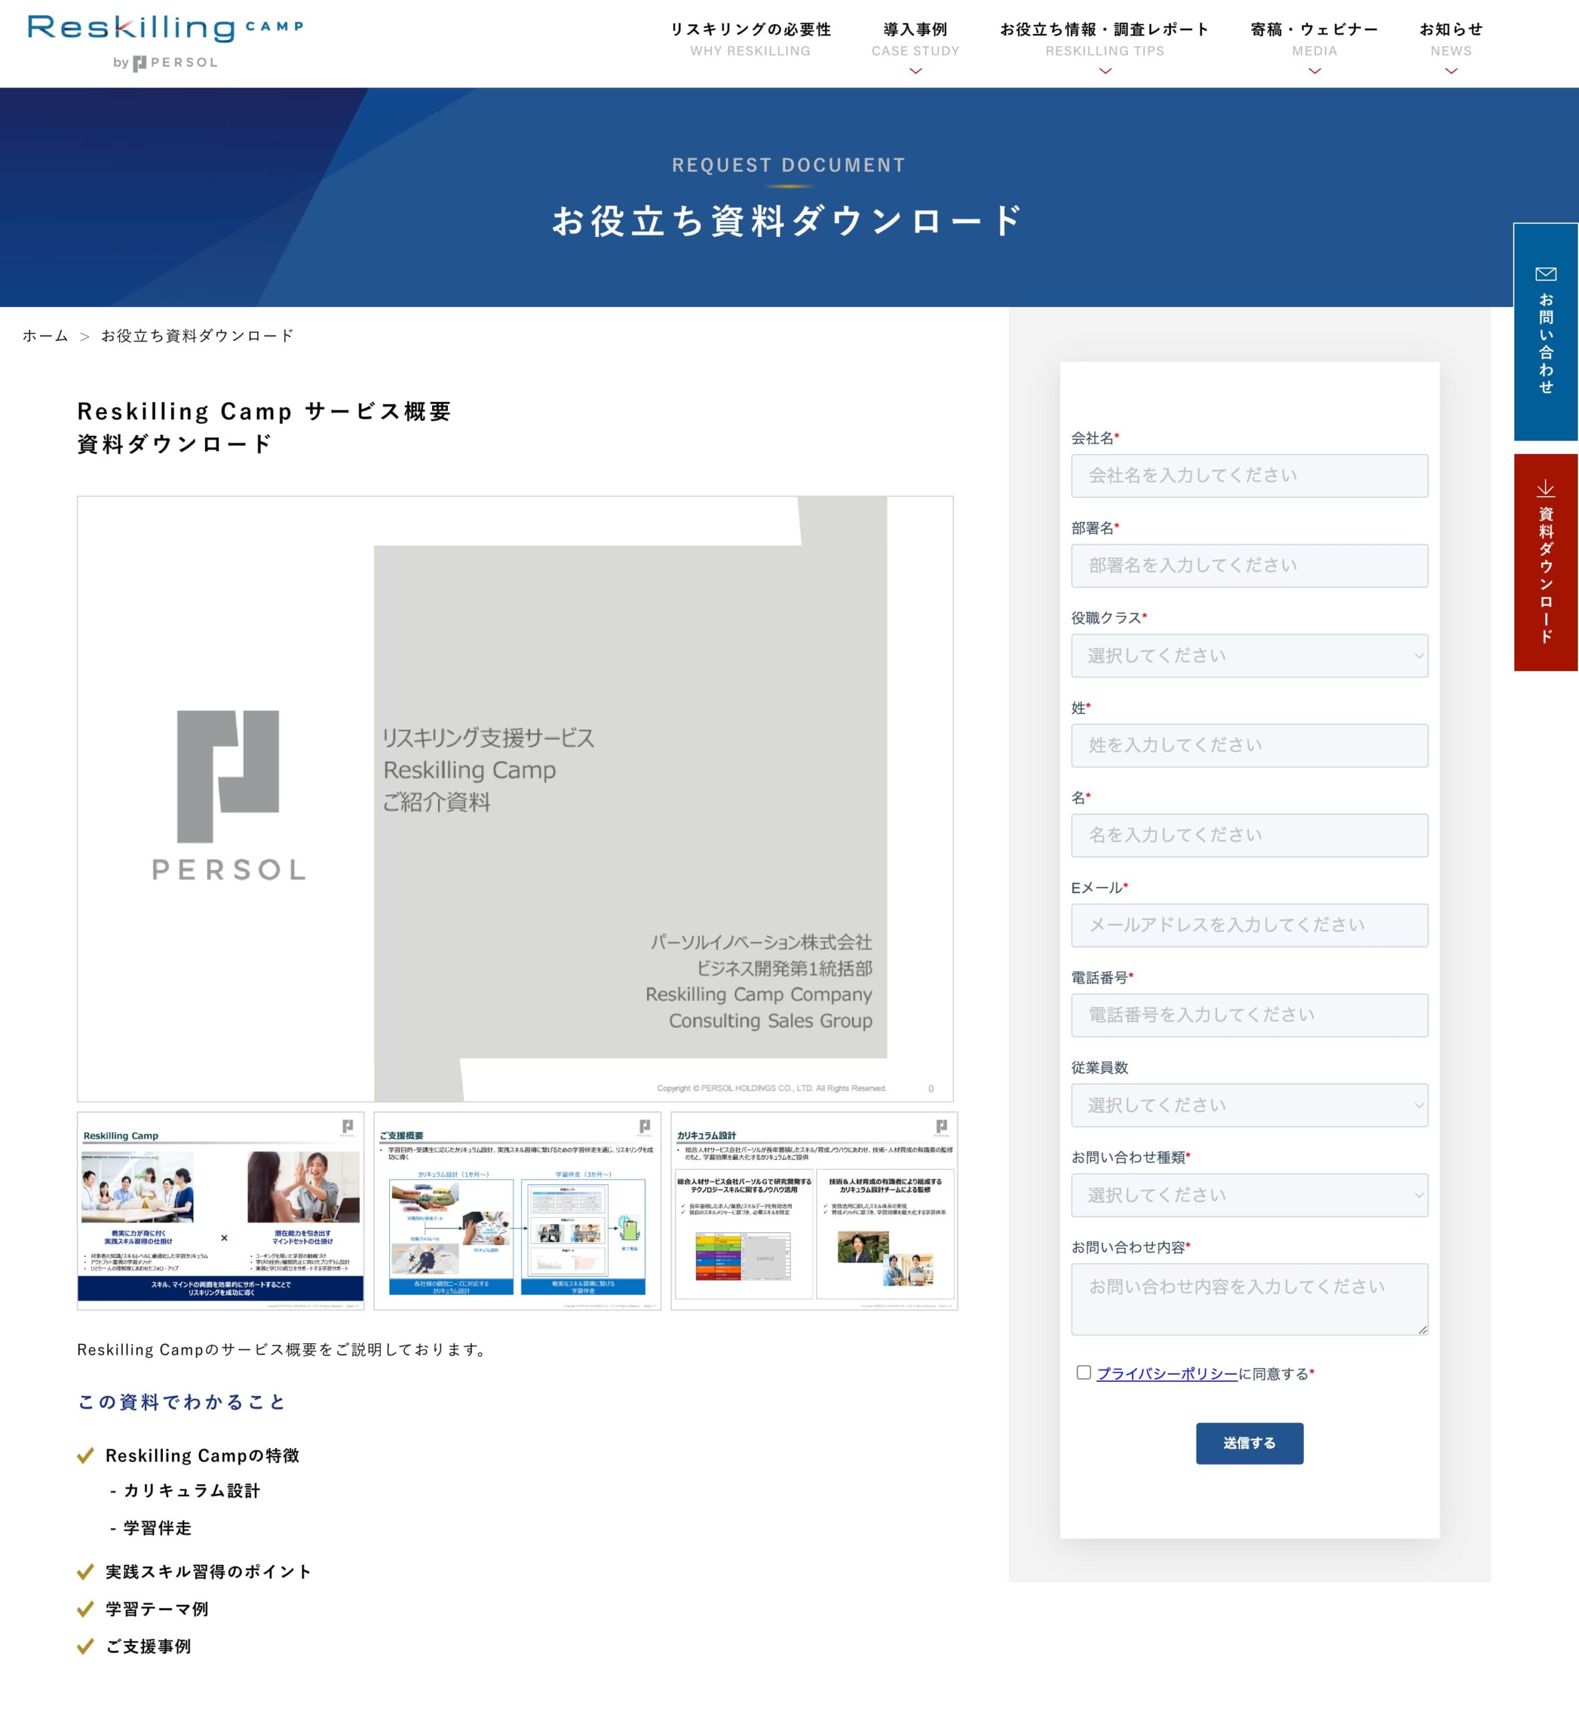
Task: Expand the chevron under MEDIA
Action: click(x=1314, y=71)
